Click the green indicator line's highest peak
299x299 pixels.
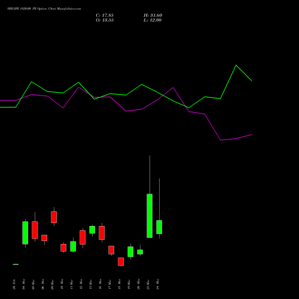(236, 65)
